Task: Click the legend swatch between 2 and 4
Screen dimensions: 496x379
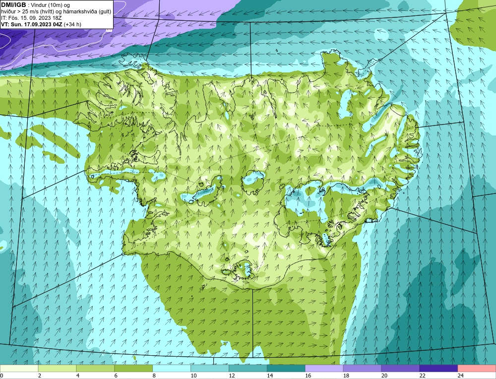Action: point(57,368)
